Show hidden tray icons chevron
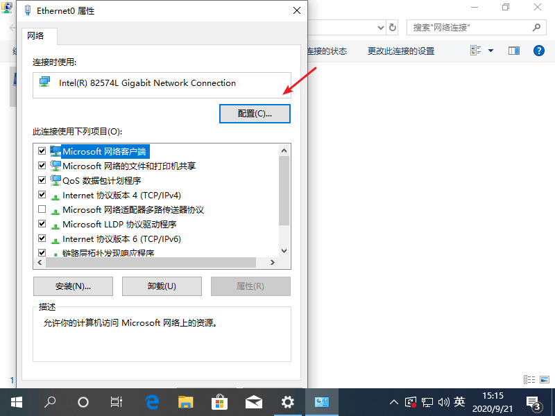Image resolution: width=555 pixels, height=416 pixels. click(x=393, y=402)
